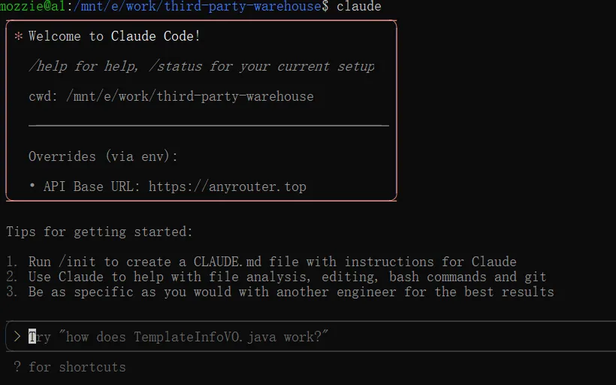
Task: Click the orange asterisk Claude logo
Action: tap(18, 36)
